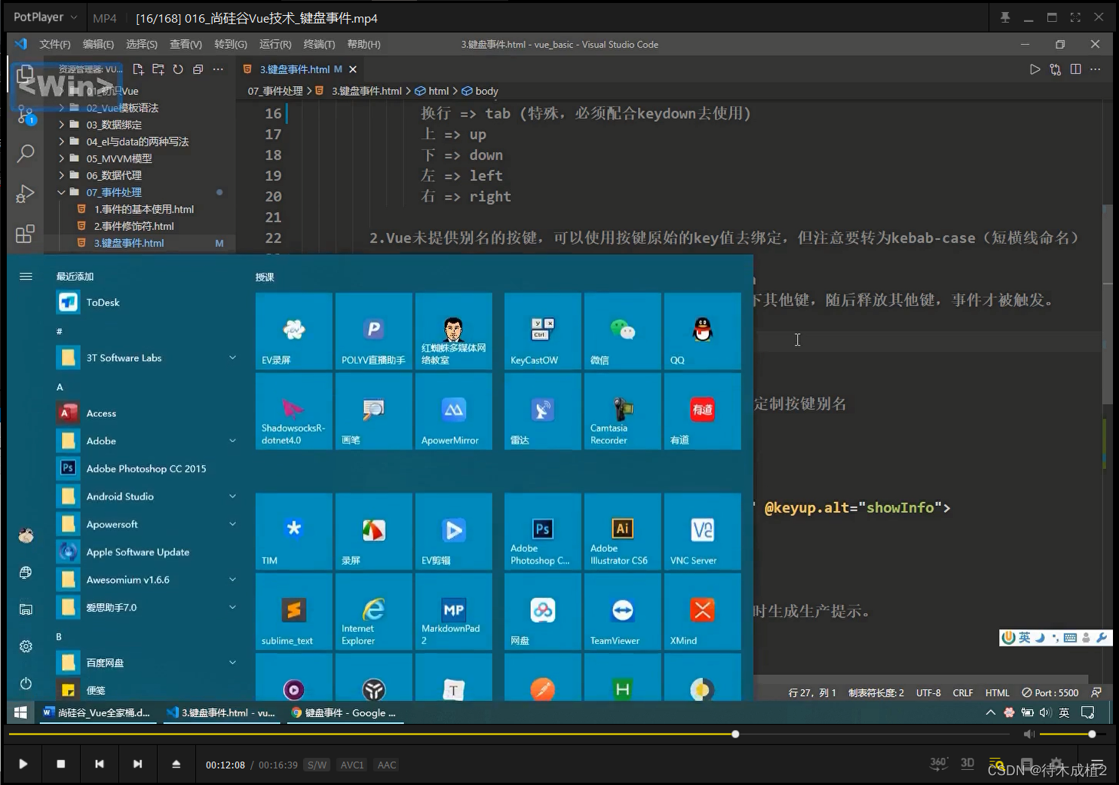Open the 帮助(H) menu
Screen dimensions: 1119x785
363,44
